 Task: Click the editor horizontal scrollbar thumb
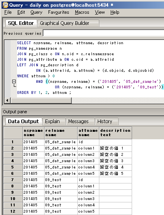tap(41, 101)
